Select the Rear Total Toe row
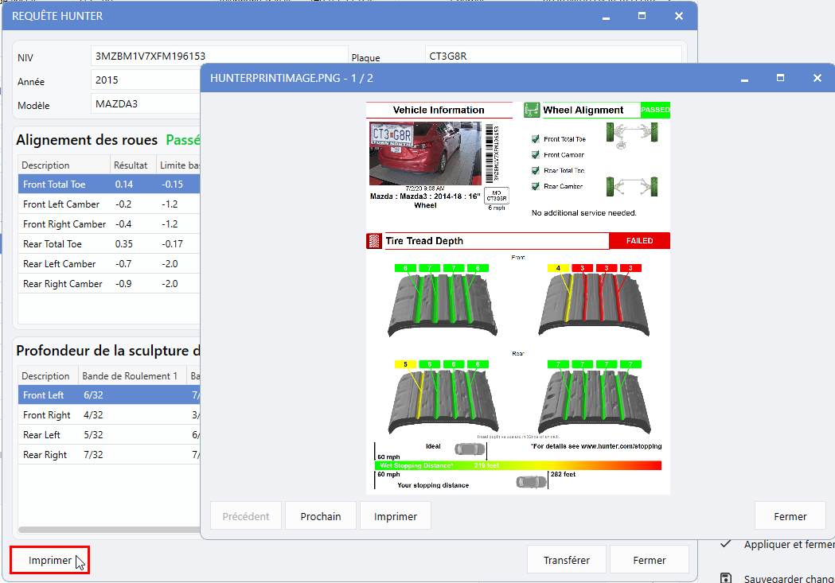Image resolution: width=835 pixels, height=583 pixels. [x=109, y=244]
